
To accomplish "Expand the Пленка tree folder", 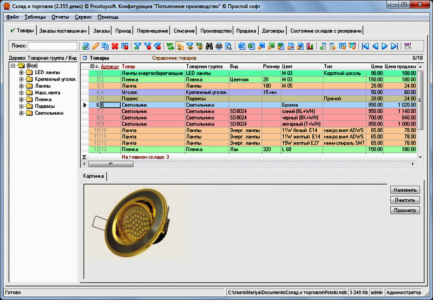I will (x=21, y=100).
